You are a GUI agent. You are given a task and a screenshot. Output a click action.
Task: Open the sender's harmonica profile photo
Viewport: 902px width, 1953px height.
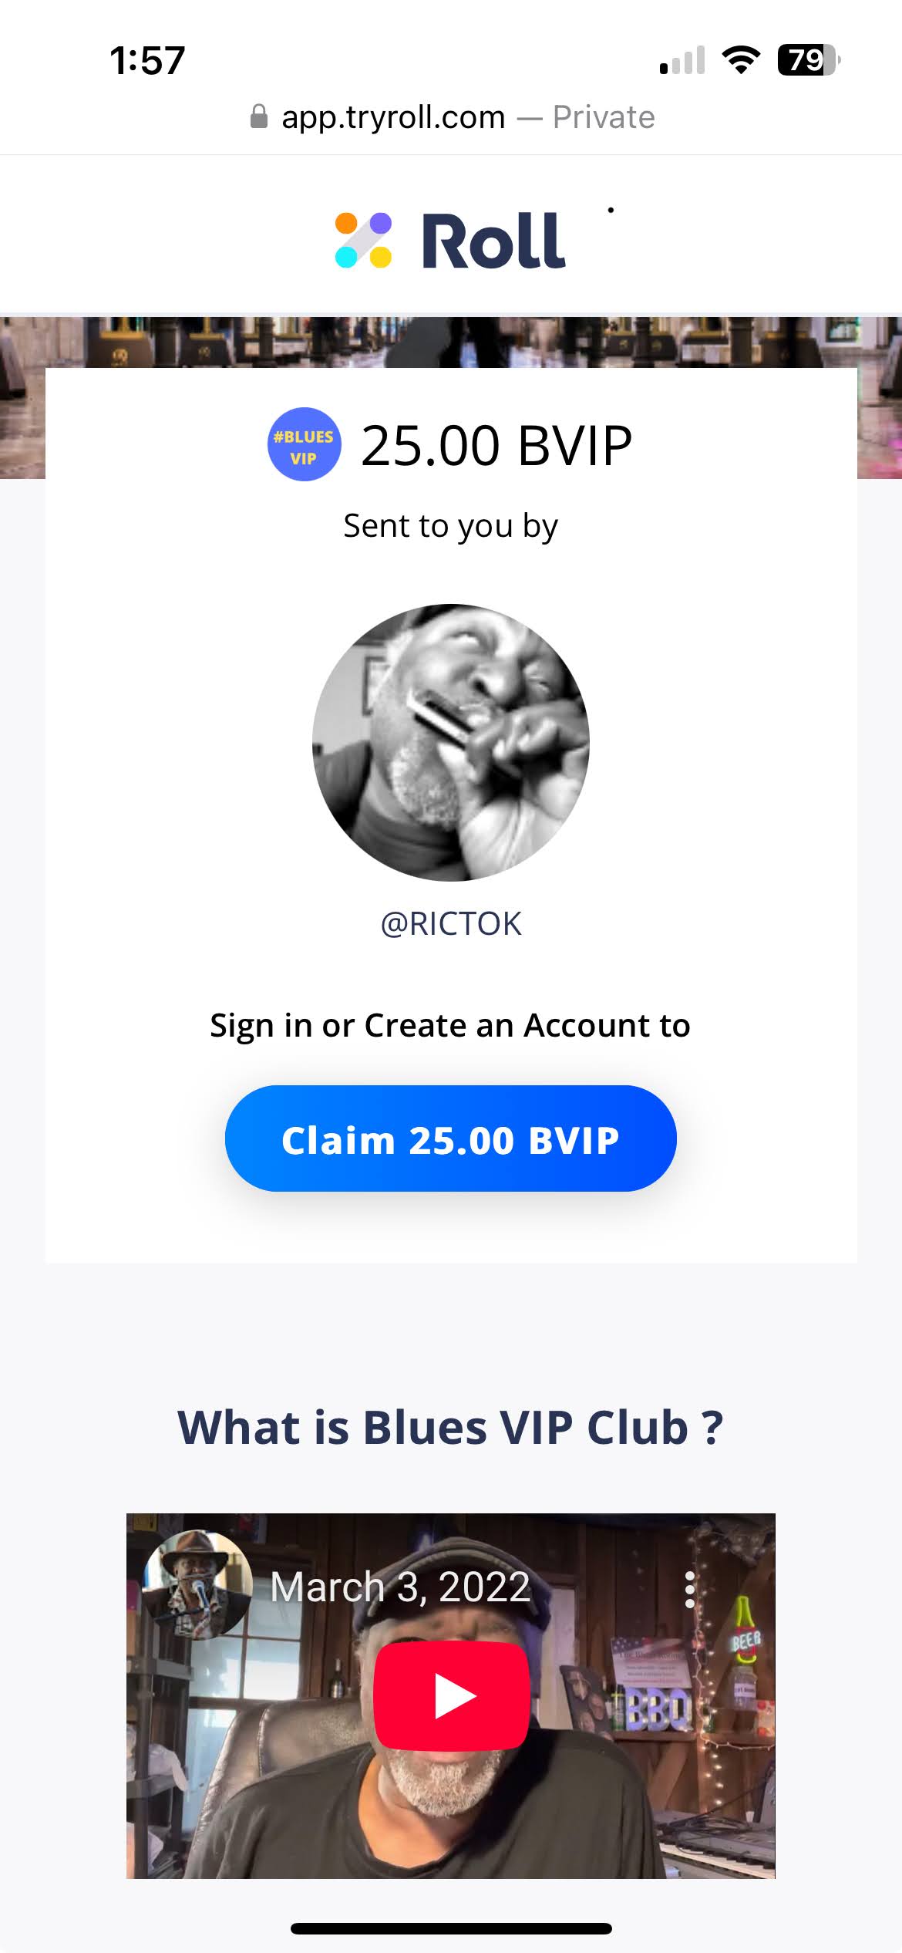(451, 742)
